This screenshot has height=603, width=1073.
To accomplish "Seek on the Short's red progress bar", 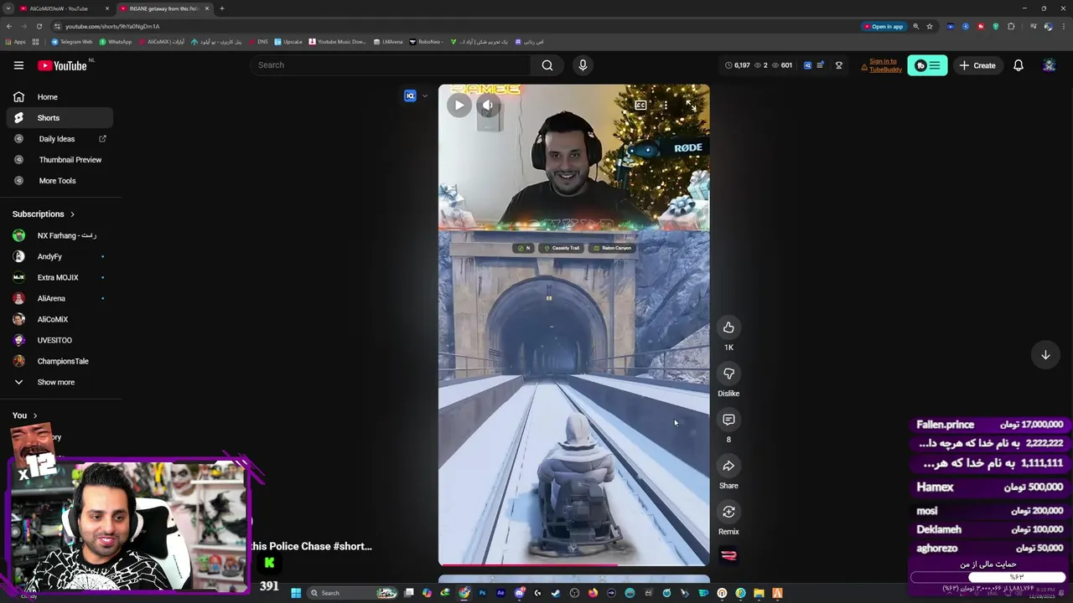I will click(x=573, y=565).
